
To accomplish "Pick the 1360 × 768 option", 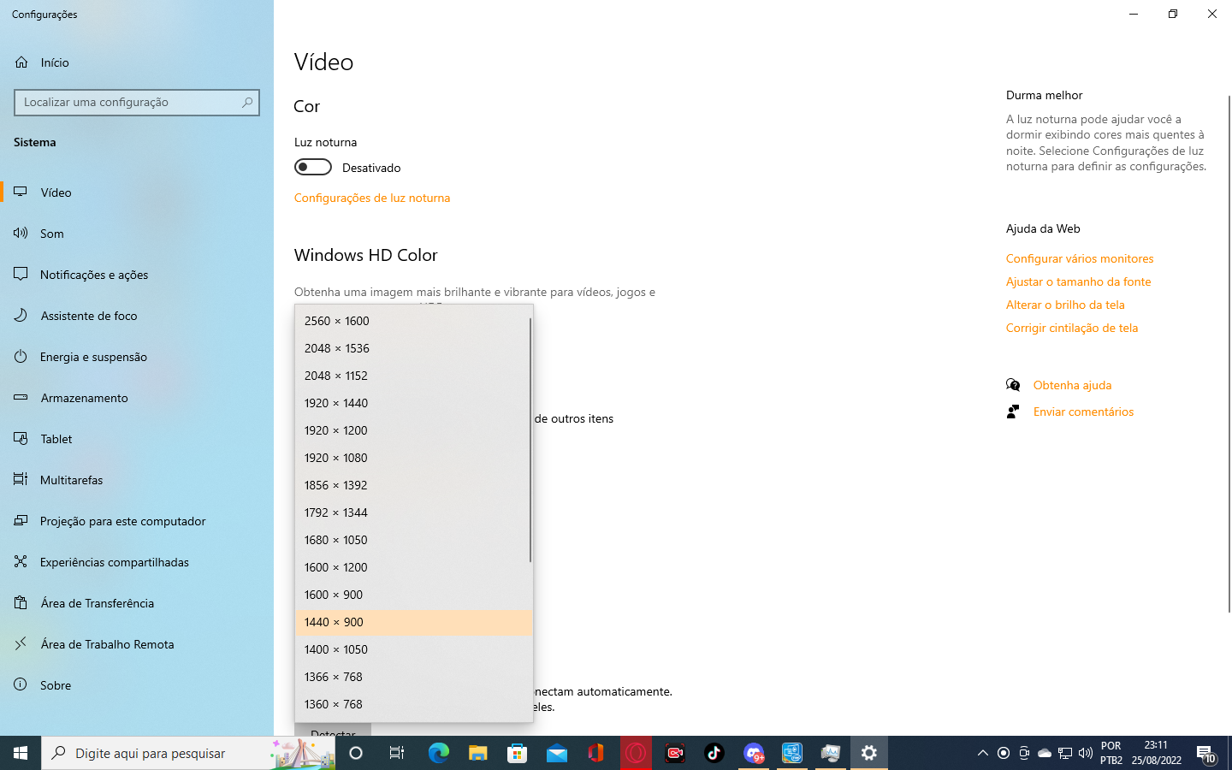I will [x=413, y=704].
